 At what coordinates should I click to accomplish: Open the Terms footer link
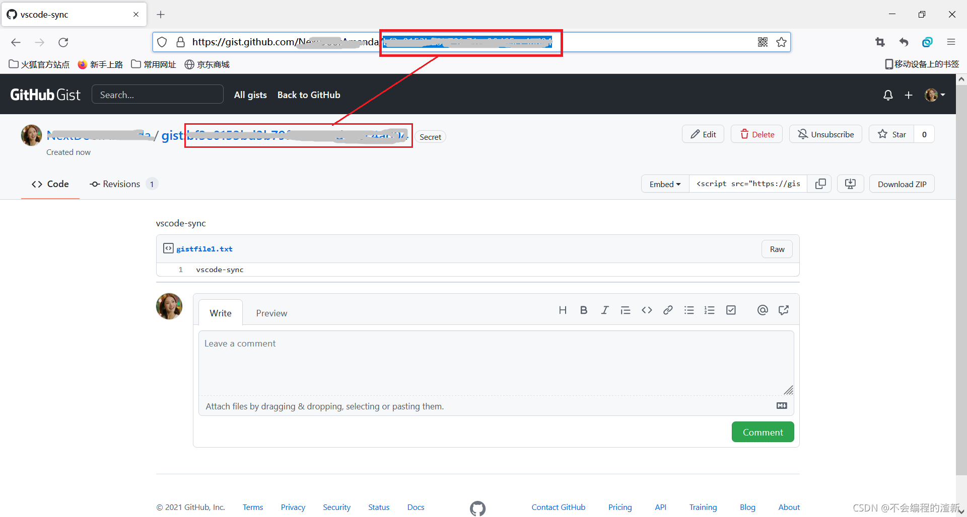pyautogui.click(x=253, y=507)
